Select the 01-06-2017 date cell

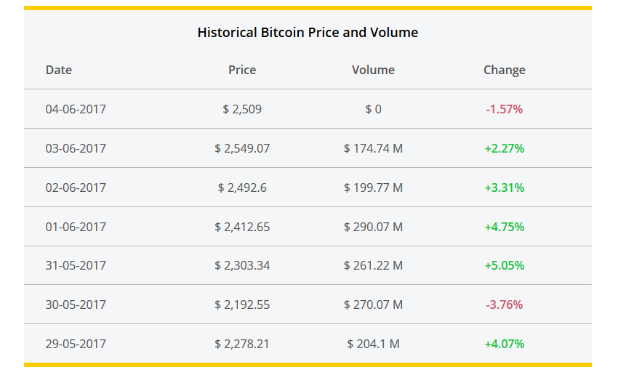(x=76, y=227)
